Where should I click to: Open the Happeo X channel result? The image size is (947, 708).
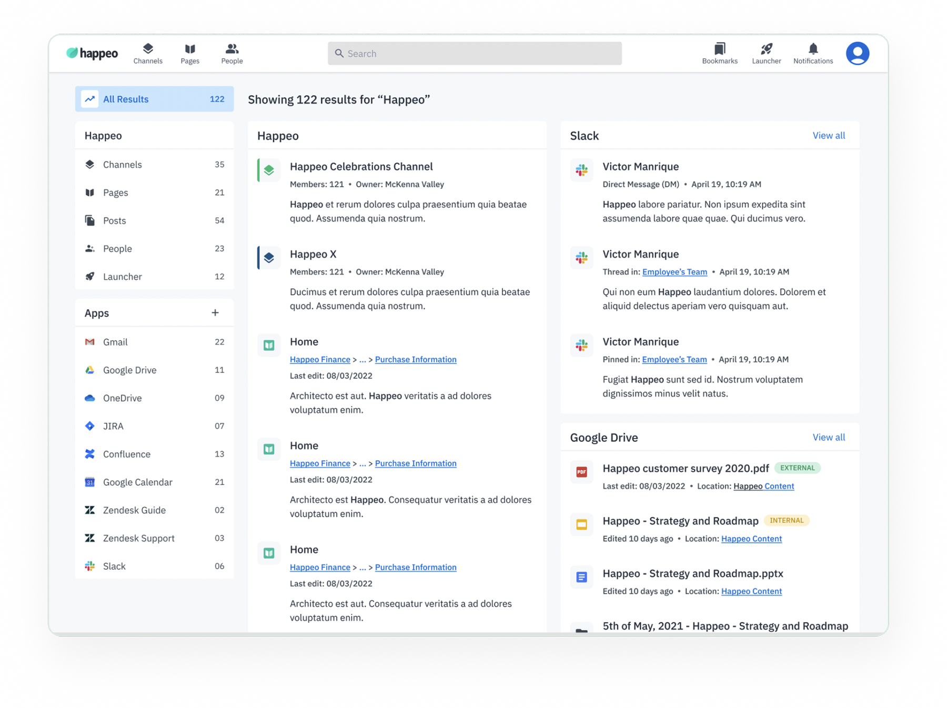point(313,254)
